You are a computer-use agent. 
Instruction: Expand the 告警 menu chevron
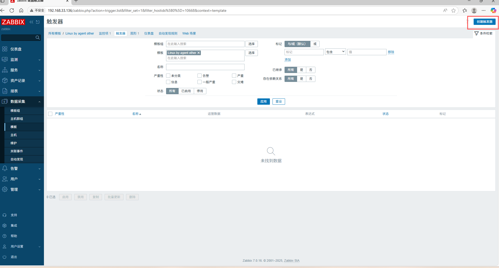point(39,169)
